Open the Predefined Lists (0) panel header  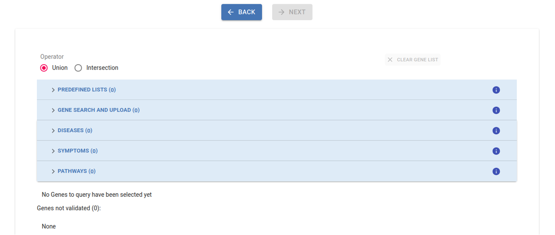86,90
